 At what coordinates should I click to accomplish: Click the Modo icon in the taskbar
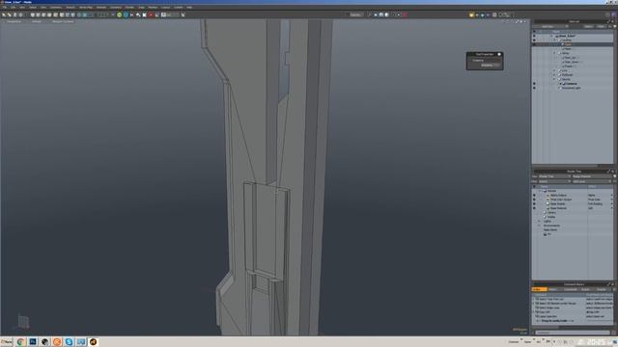[93, 342]
